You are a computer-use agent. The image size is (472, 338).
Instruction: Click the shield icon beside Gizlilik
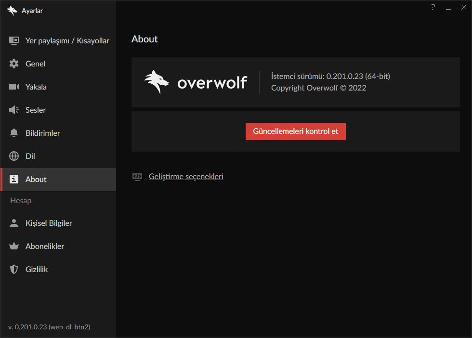pyautogui.click(x=14, y=269)
